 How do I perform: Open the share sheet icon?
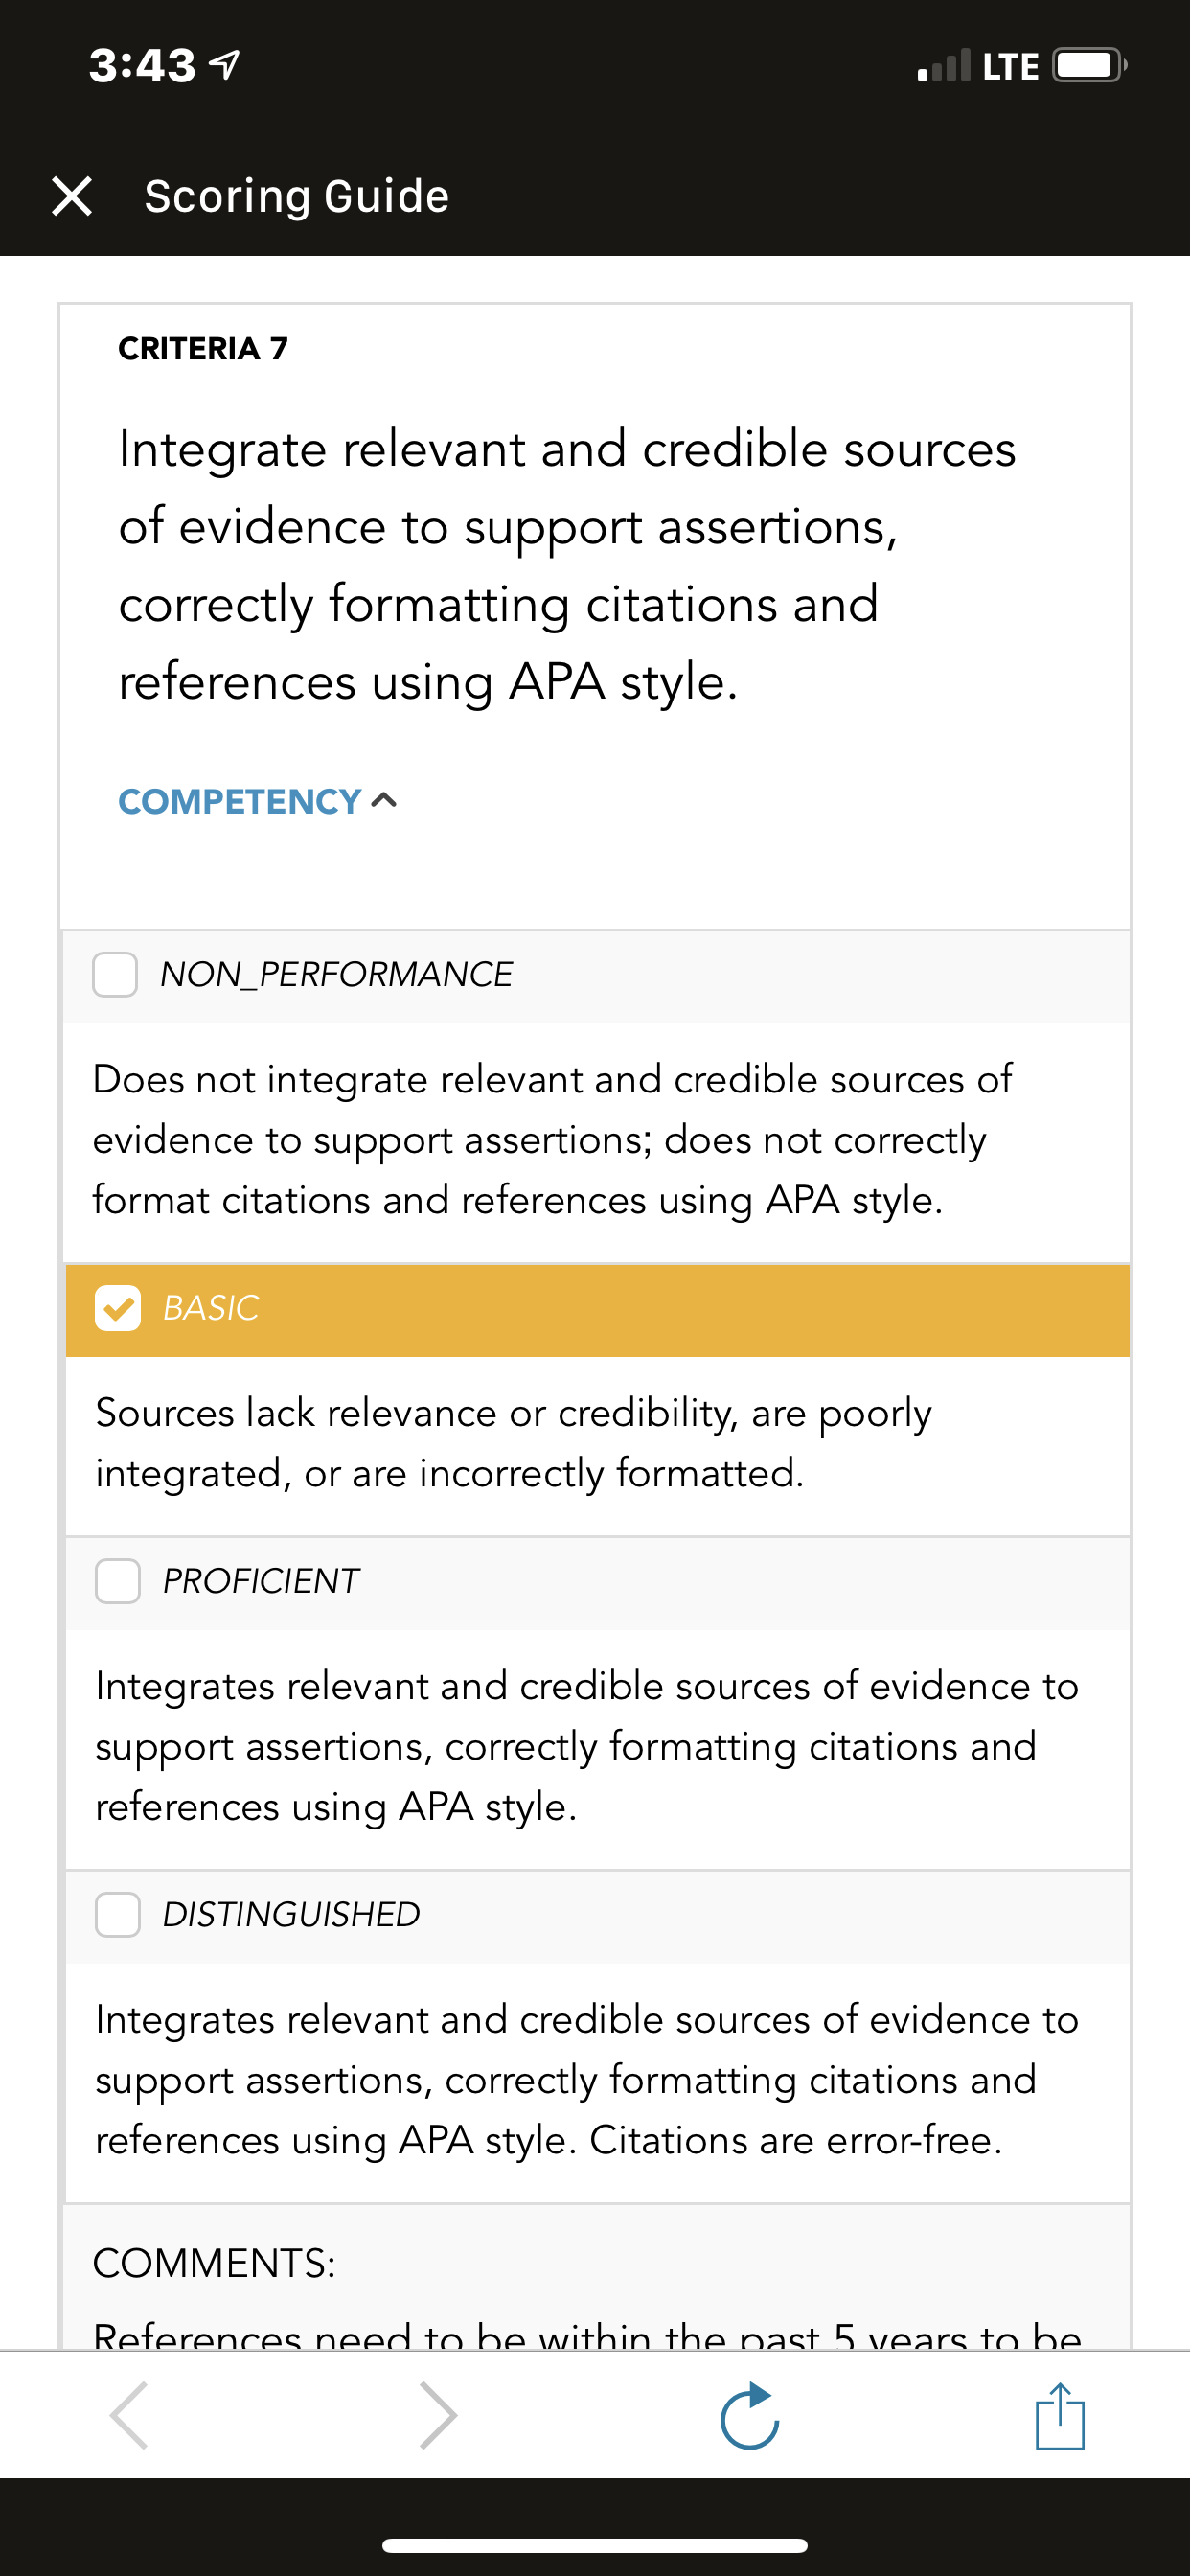[x=1060, y=2415]
